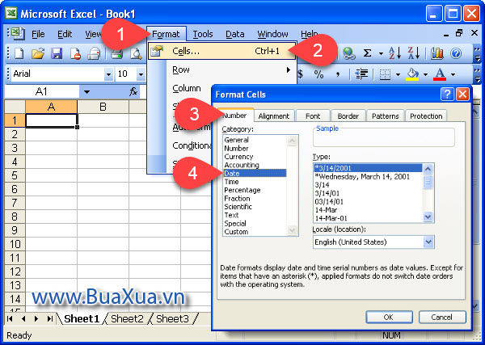Save the workbook with the floppy disk icon
Image resolution: width=485 pixels, height=345 pixels.
tap(57, 53)
